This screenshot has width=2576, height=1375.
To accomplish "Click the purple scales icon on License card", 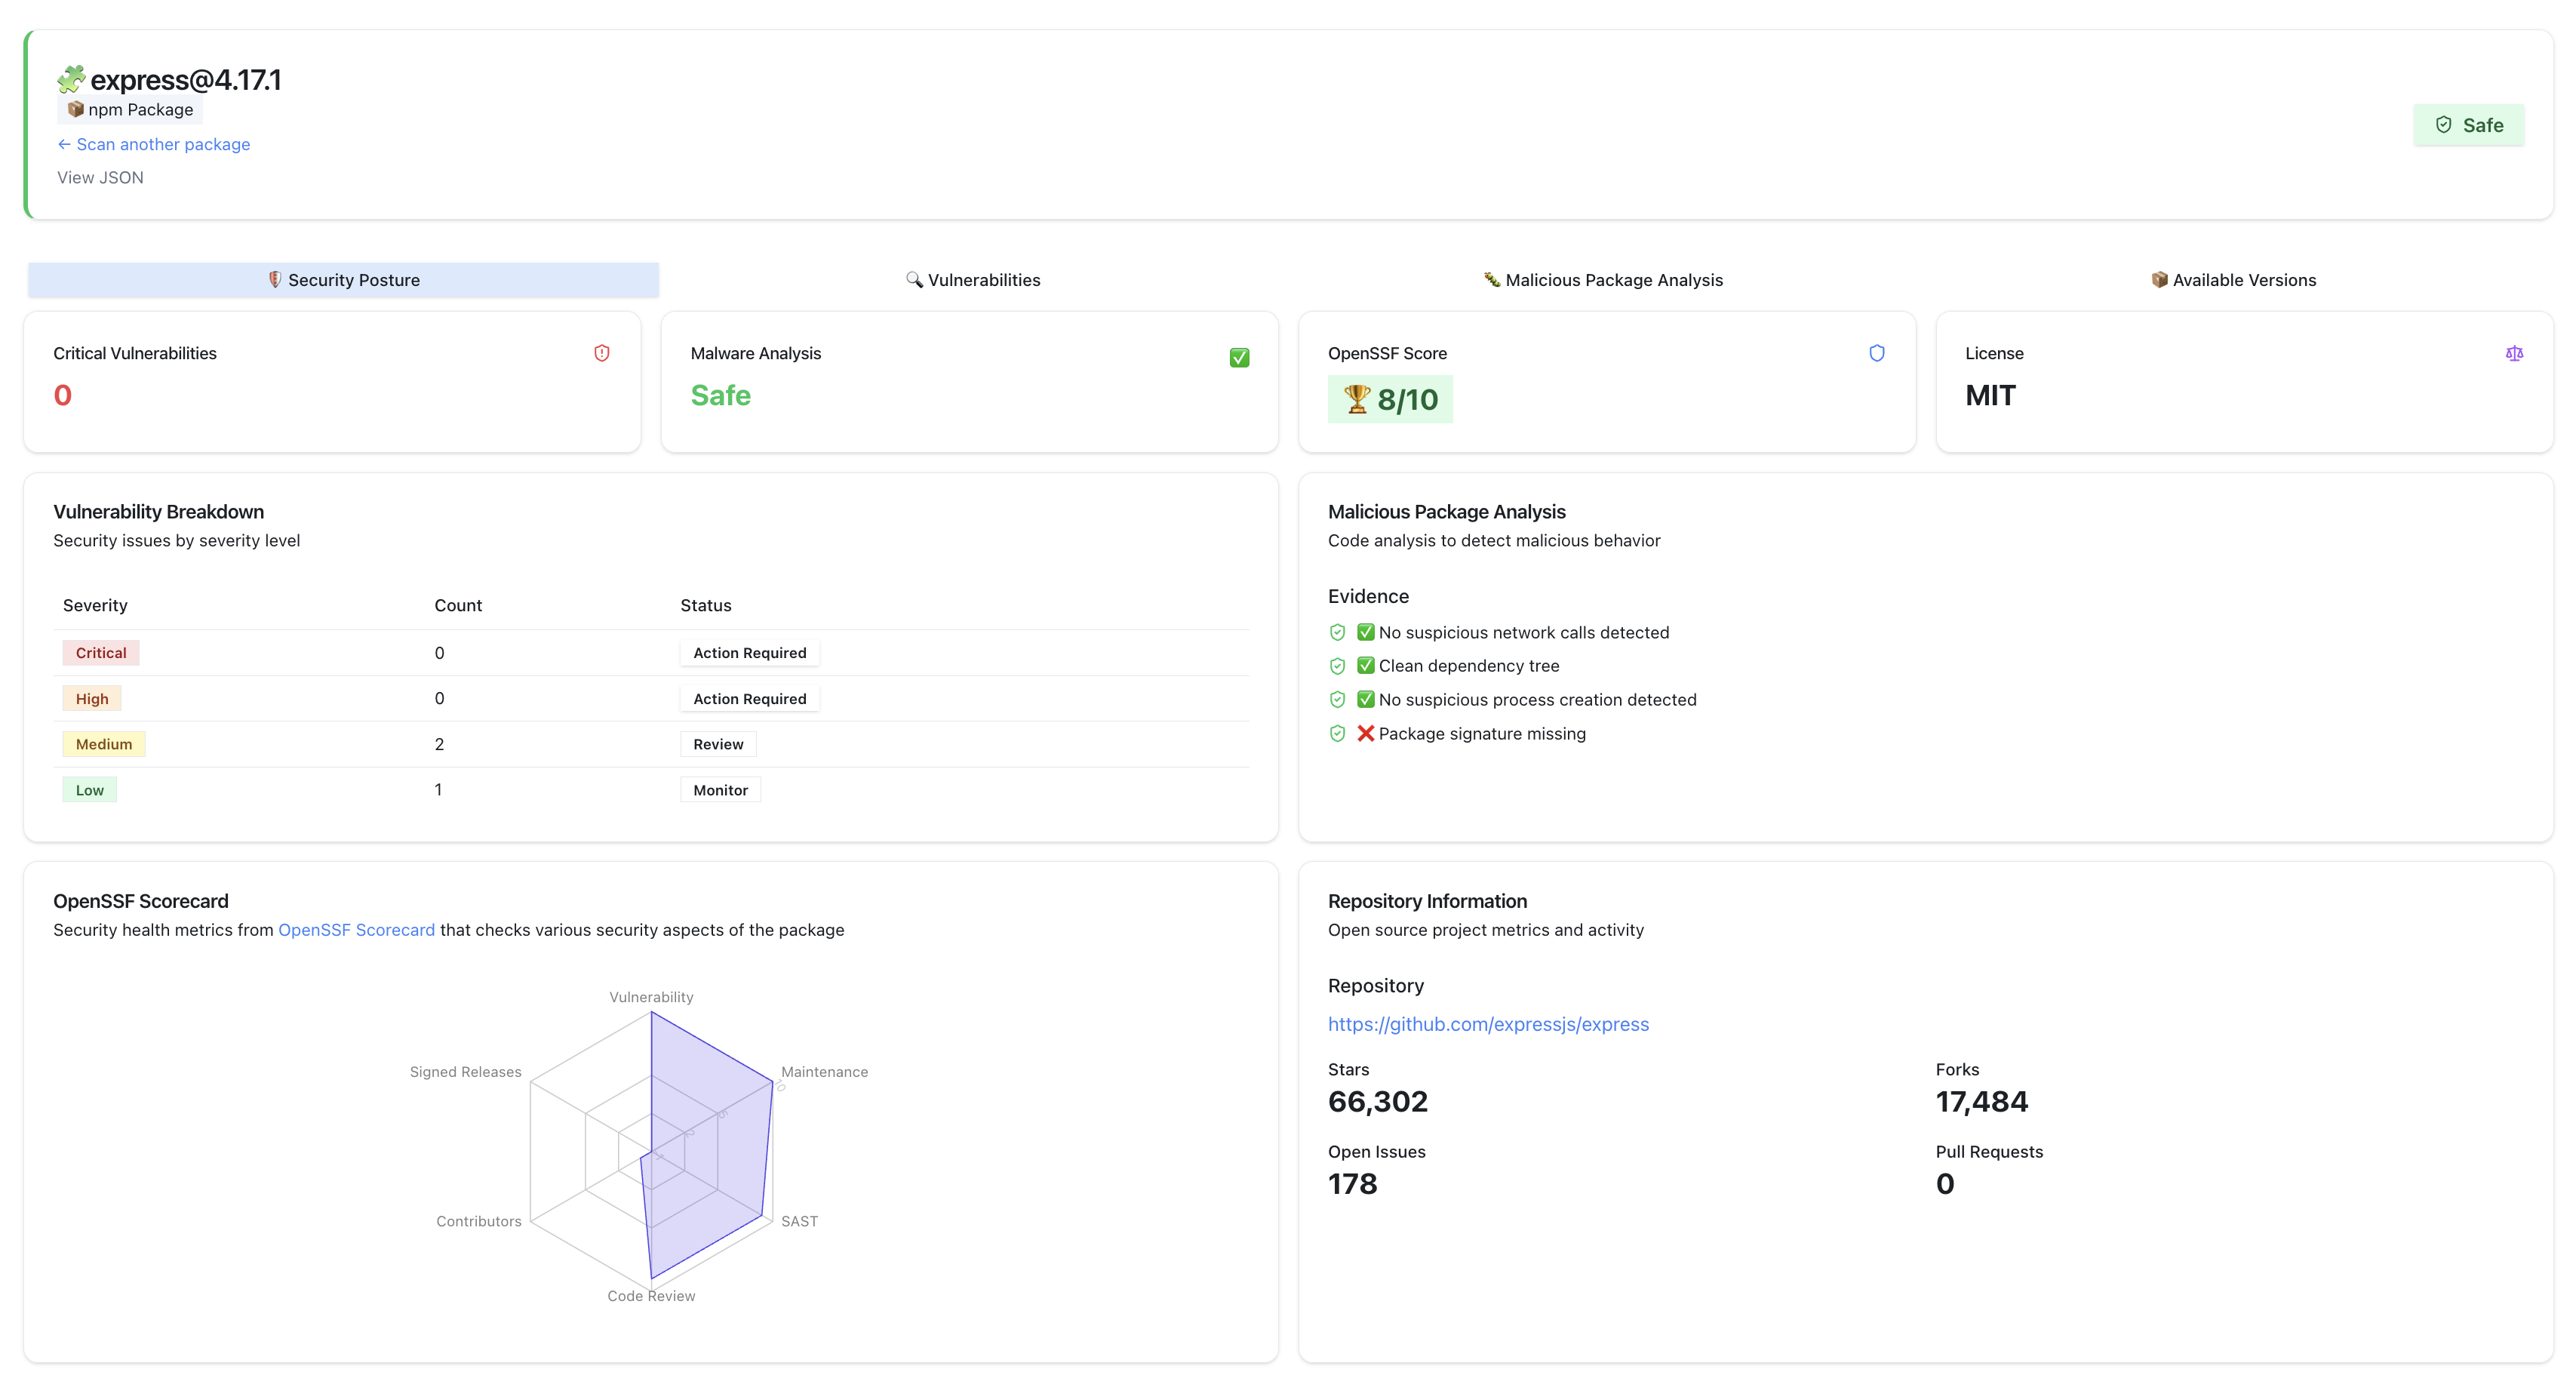I will coord(2514,353).
